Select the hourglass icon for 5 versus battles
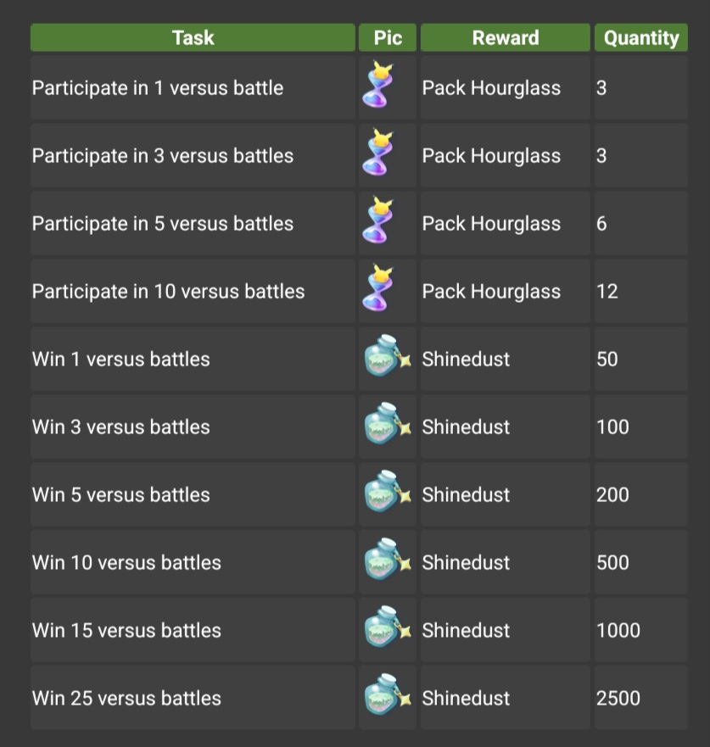The height and width of the screenshot is (747, 710). coord(377,220)
